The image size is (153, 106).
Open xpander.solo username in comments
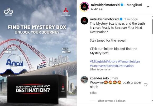coord(99,78)
